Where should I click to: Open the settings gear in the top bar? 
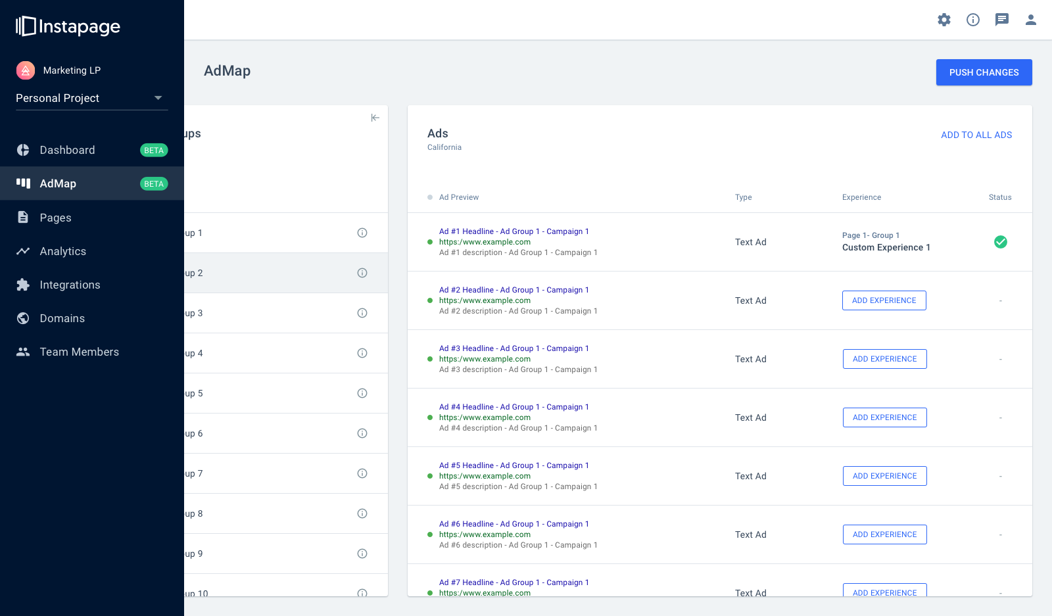click(944, 20)
